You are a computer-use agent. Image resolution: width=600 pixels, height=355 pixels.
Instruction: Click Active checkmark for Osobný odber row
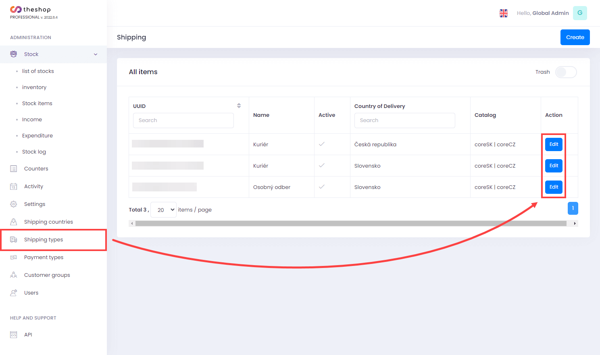click(322, 187)
